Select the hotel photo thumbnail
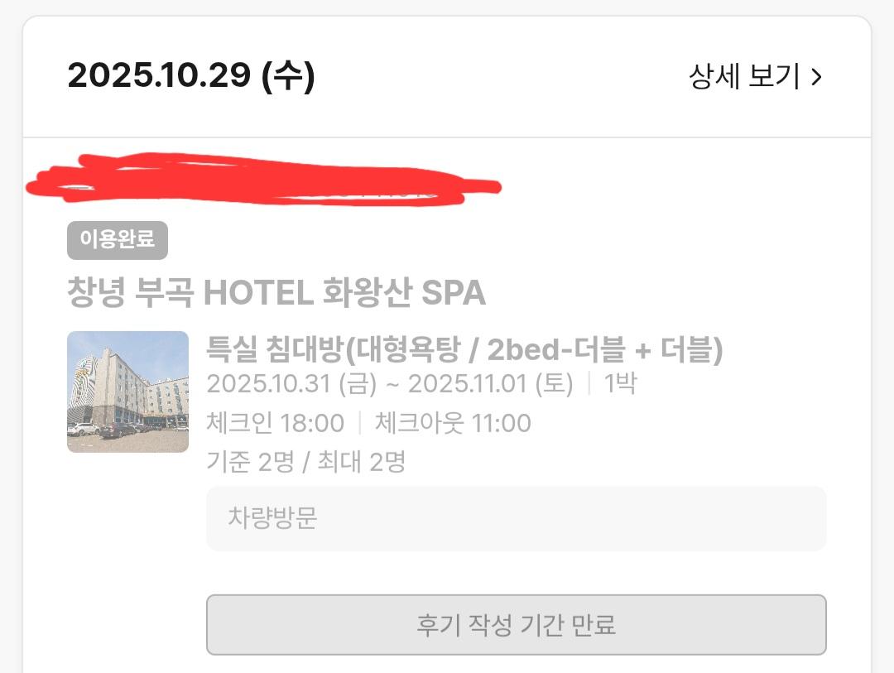 point(127,392)
